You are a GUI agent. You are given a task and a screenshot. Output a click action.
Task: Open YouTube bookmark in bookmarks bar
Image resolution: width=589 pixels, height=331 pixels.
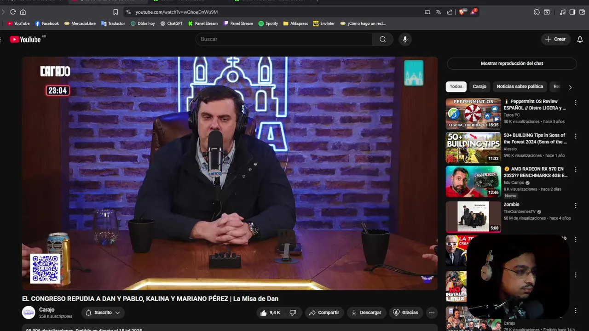(18, 23)
